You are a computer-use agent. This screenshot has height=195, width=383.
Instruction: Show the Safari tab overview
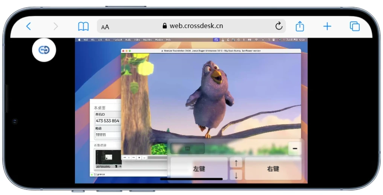pyautogui.click(x=354, y=26)
